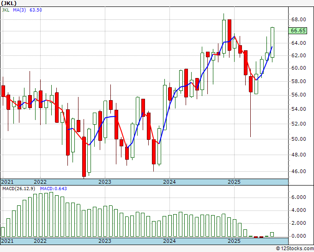
Task: Click the tallest MACD histogram bar in 2022
Action: coord(51,214)
